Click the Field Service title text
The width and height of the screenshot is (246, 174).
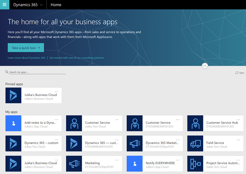[x=215, y=143]
